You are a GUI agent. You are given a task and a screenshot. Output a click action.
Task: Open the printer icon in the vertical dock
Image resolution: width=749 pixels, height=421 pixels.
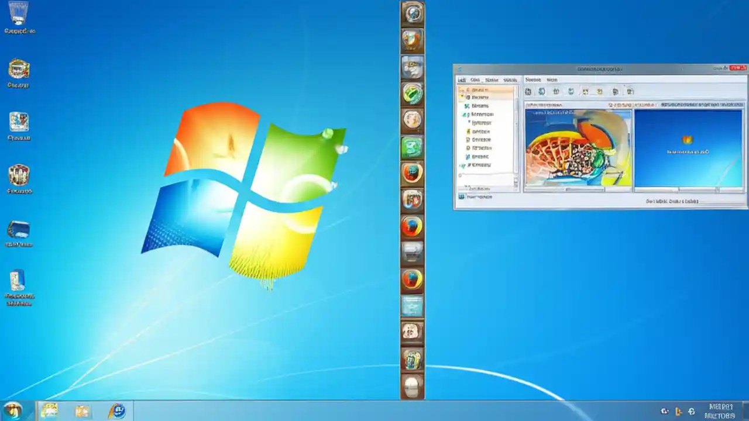coord(413,254)
